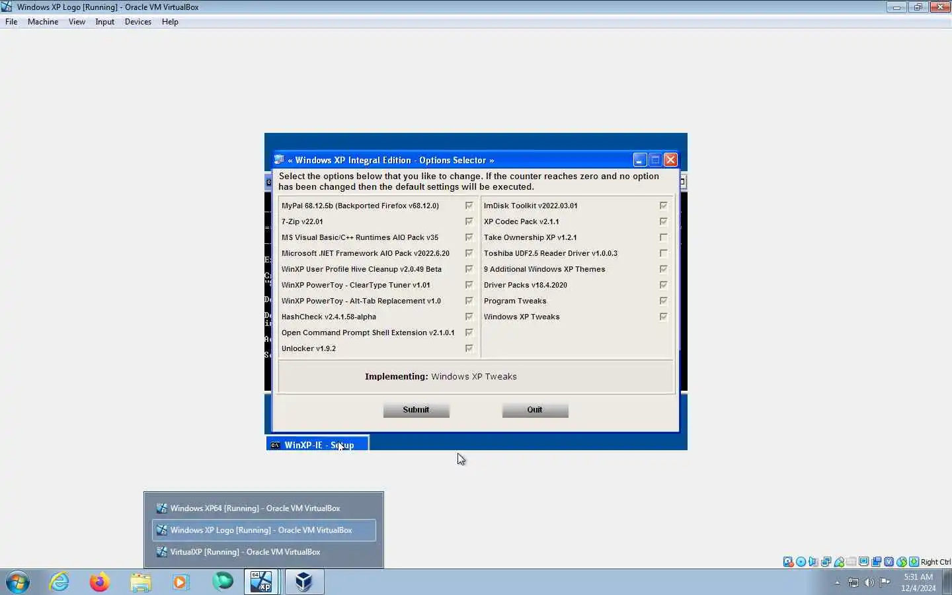Viewport: 952px width, 595px height.
Task: Uncheck the 7-Zip v22.01 checkbox
Action: (469, 221)
